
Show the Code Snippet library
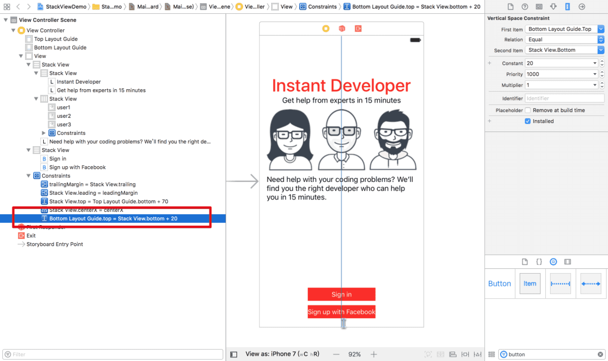pos(539,262)
